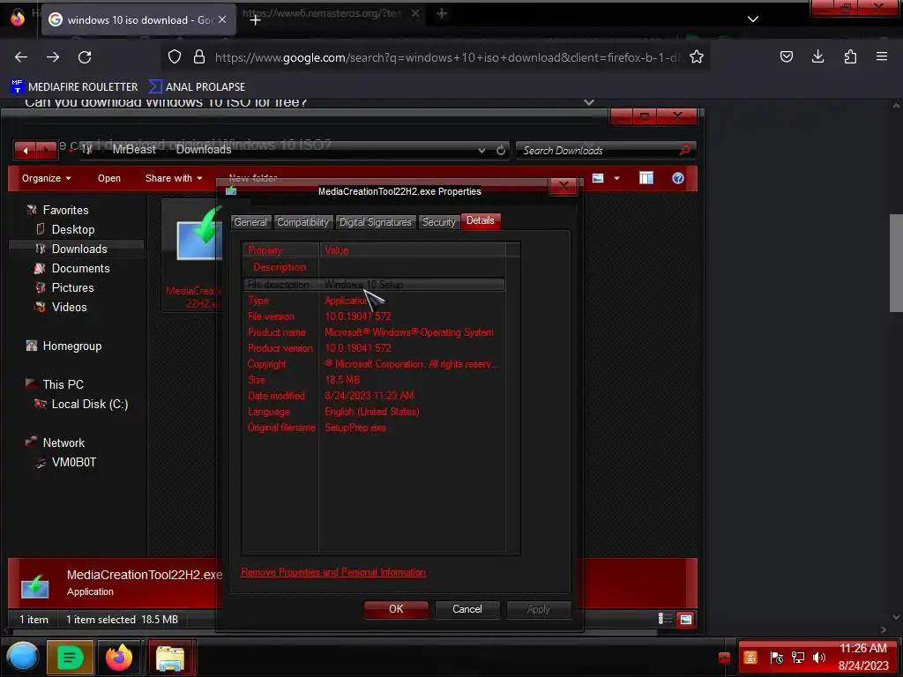The image size is (903, 677).
Task: Select the File description row
Action: point(374,285)
